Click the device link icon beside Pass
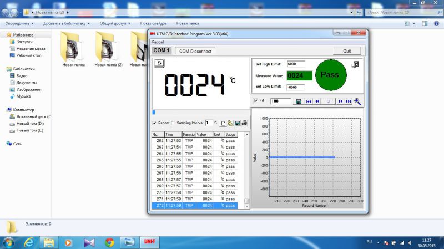This screenshot has width=444, height=249. coord(355,65)
